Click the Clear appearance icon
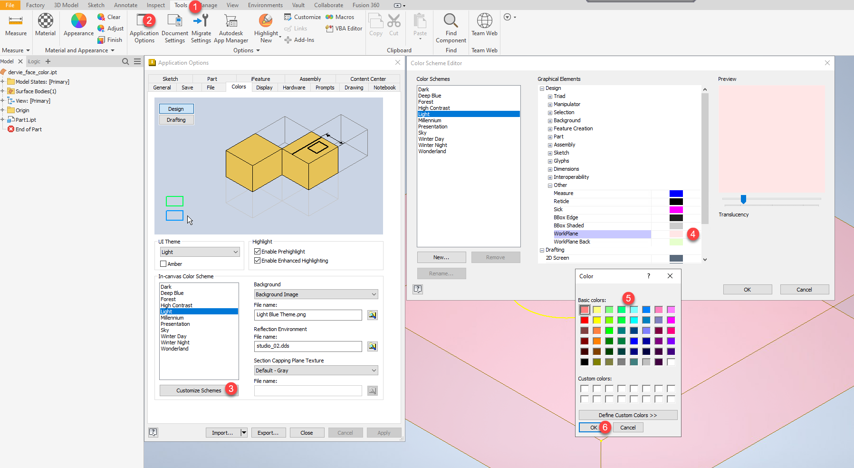Image resolution: width=854 pixels, height=468 pixels. [101, 17]
